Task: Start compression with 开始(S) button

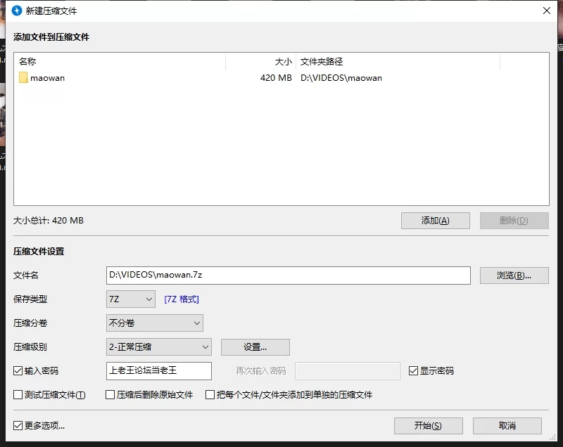Action: [x=429, y=425]
